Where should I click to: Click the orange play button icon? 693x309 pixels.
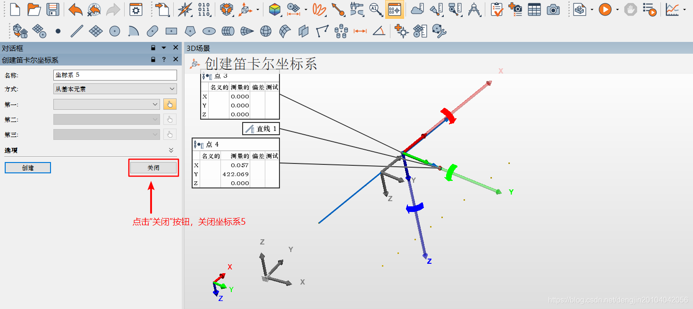605,9
